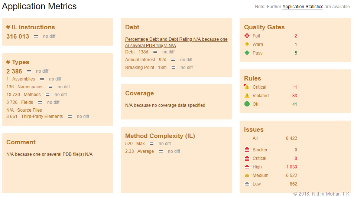Open the 18 730 Methods count
This screenshot has width=354, height=197.
pyautogui.click(x=13, y=95)
